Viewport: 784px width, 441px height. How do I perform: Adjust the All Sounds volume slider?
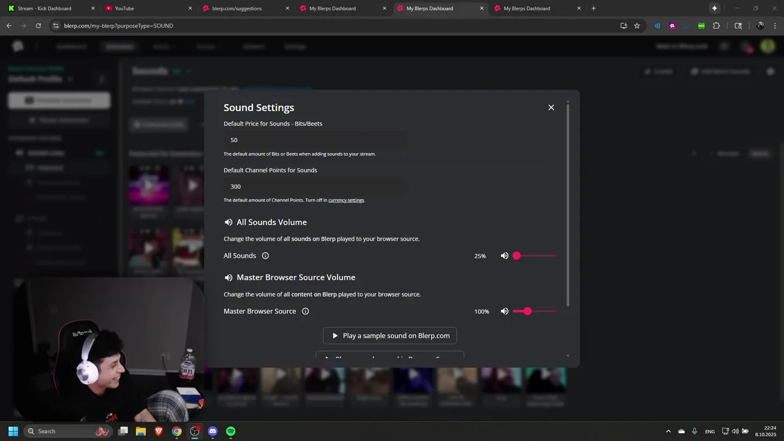[x=535, y=256]
